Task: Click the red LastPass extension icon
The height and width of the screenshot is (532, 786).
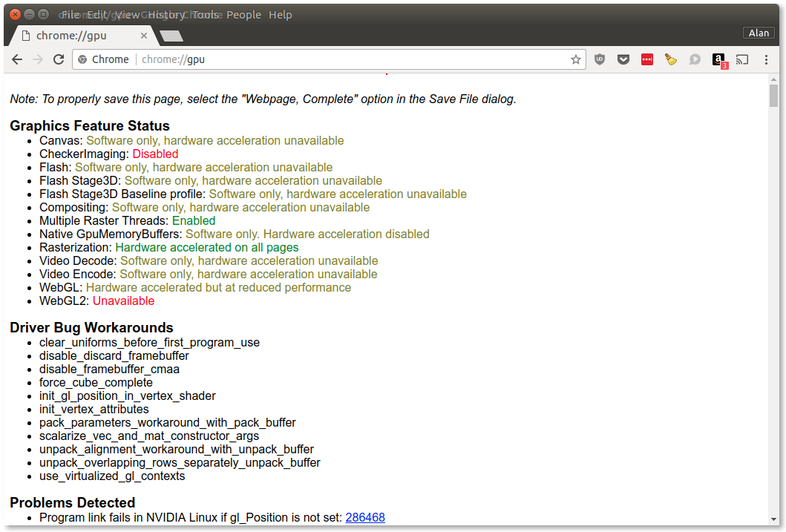Action: [x=647, y=59]
